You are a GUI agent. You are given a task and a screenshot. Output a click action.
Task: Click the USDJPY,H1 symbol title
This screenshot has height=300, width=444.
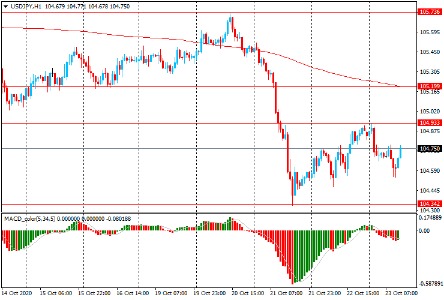26,6
